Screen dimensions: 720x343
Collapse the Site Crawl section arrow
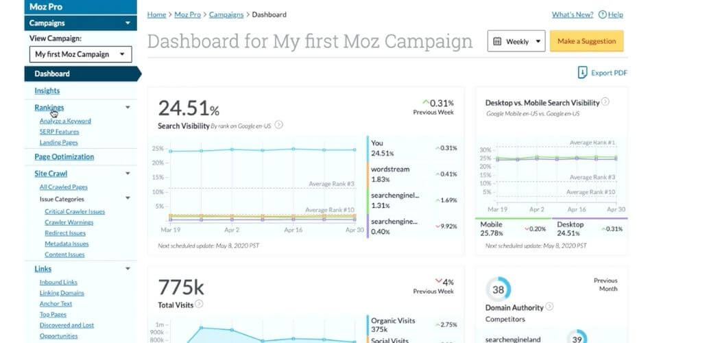128,174
